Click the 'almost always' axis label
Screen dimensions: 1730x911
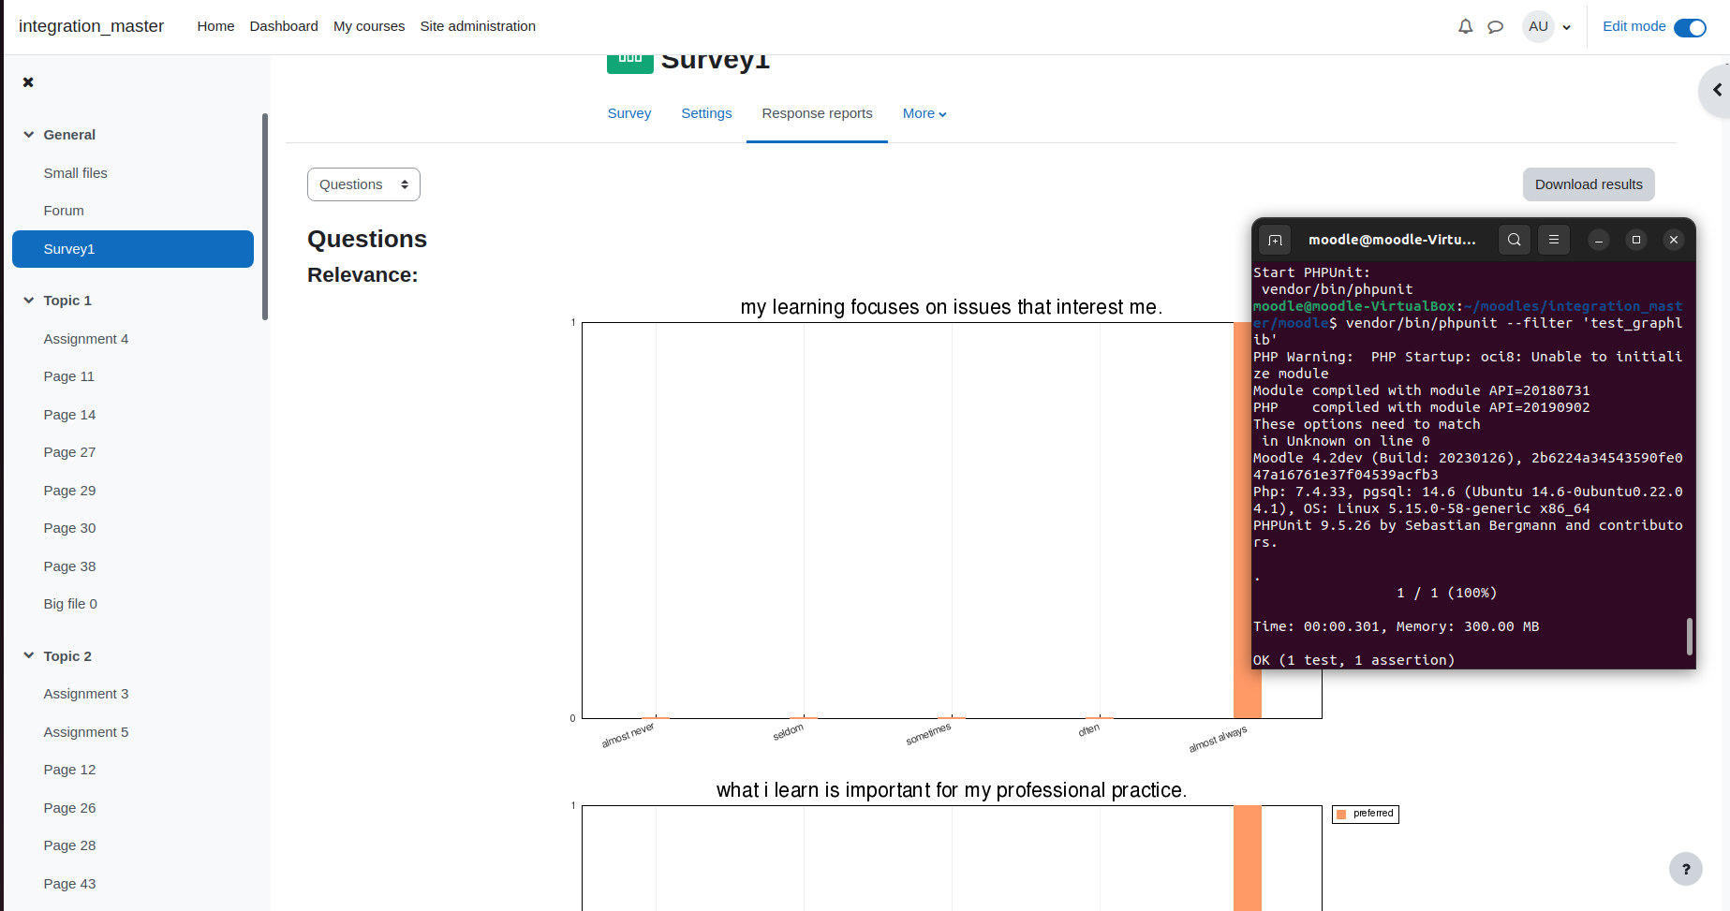point(1218,739)
